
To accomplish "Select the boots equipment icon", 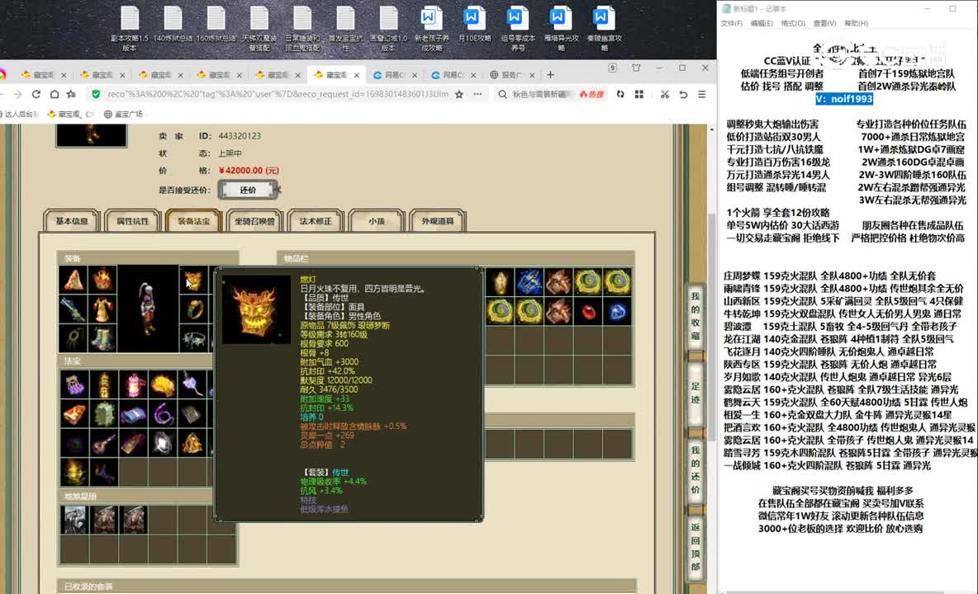I will (103, 339).
